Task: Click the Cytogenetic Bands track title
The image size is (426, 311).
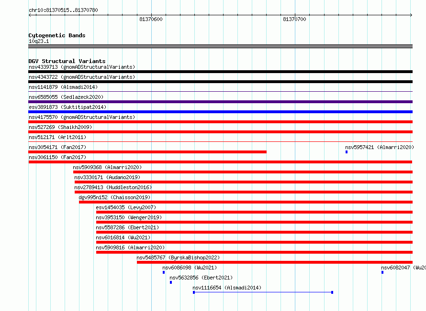Action: (x=57, y=35)
